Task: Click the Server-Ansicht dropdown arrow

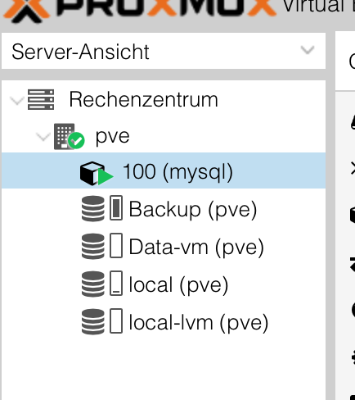Action: (x=308, y=50)
